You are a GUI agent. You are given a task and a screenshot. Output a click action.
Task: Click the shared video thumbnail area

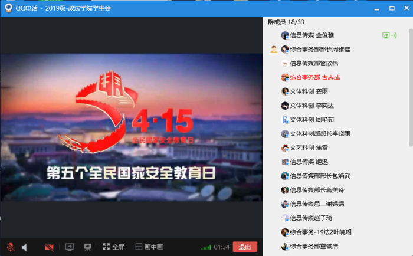pyautogui.click(x=131, y=127)
